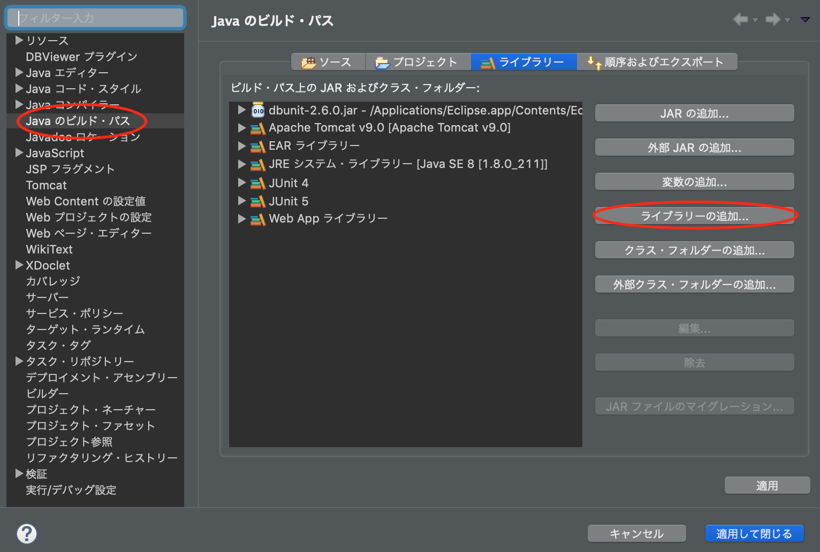Click the dbunit-2.6.0.jar file icon

258,110
